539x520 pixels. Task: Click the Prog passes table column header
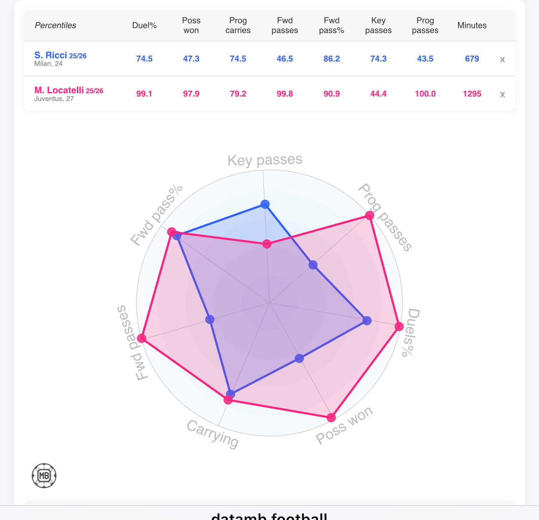tap(425, 25)
